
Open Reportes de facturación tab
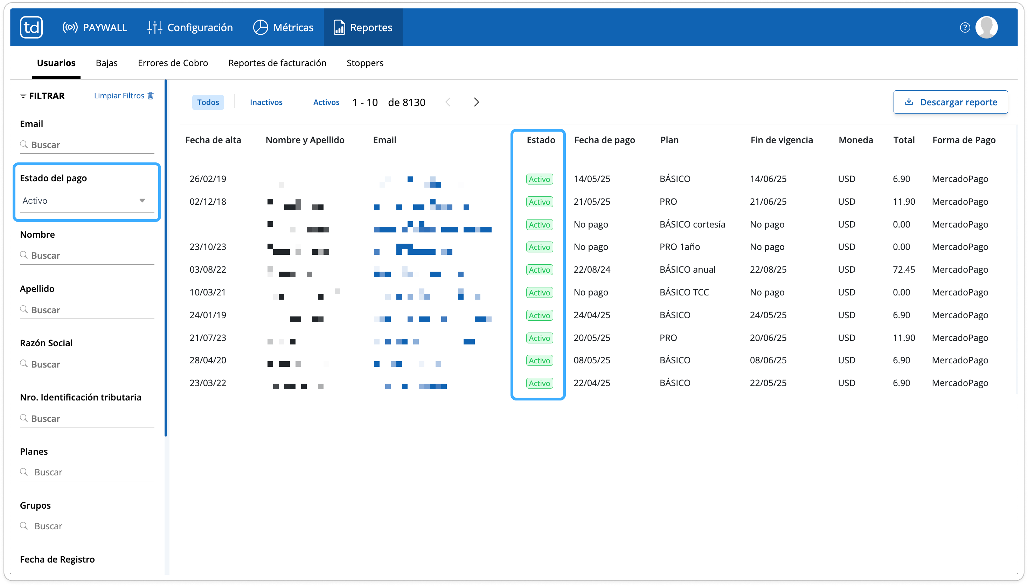tap(277, 63)
